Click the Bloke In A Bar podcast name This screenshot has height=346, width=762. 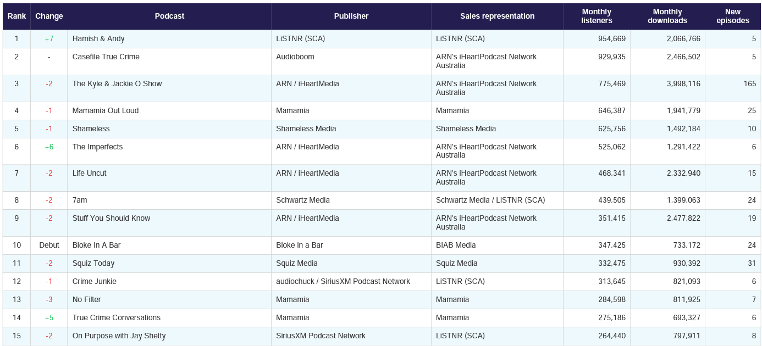pos(96,245)
